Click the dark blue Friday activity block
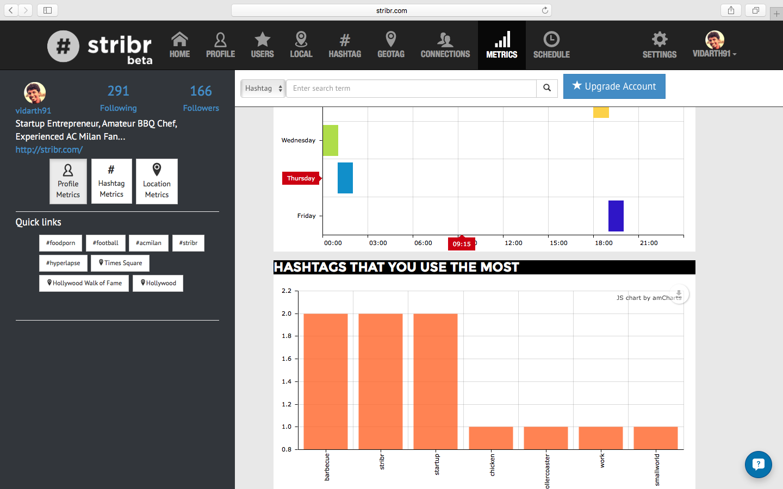 616,216
